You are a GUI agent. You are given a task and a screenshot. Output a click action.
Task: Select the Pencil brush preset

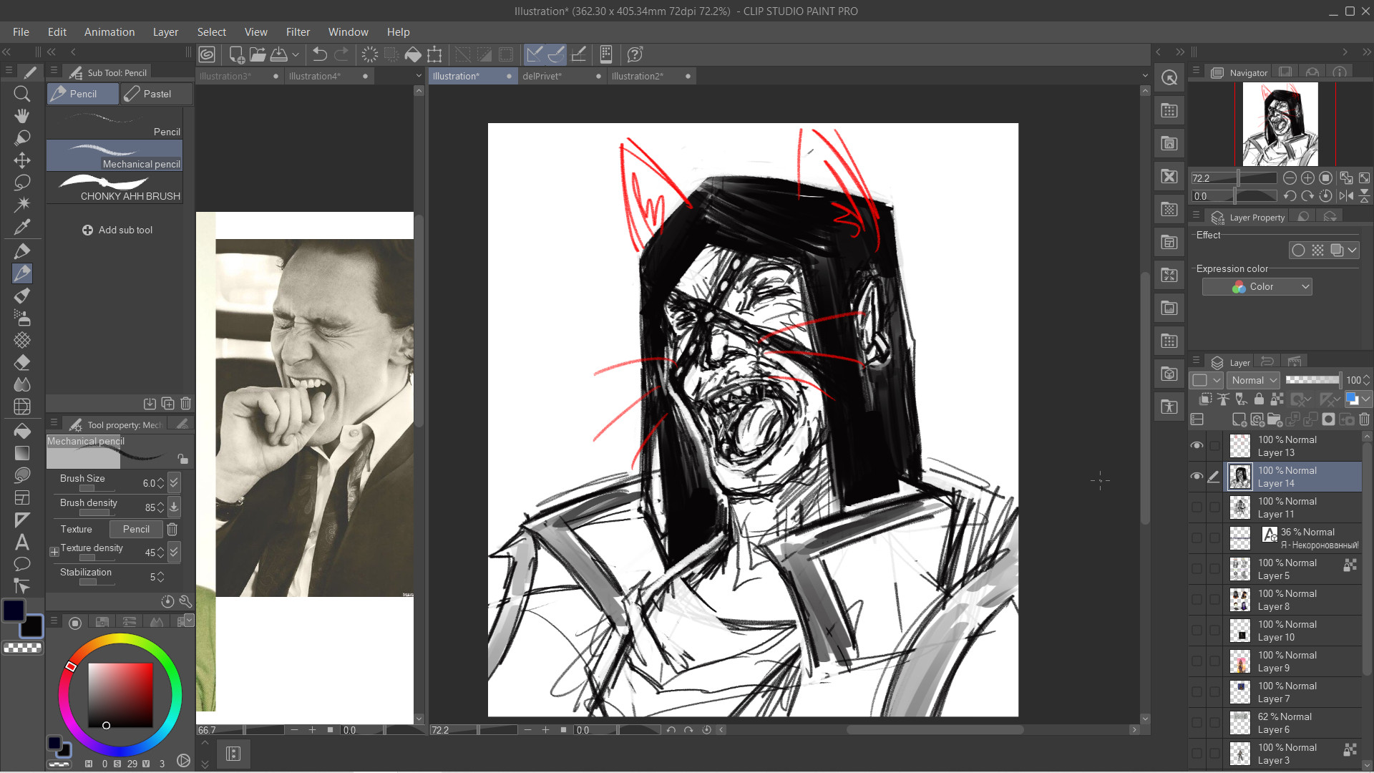(x=115, y=123)
